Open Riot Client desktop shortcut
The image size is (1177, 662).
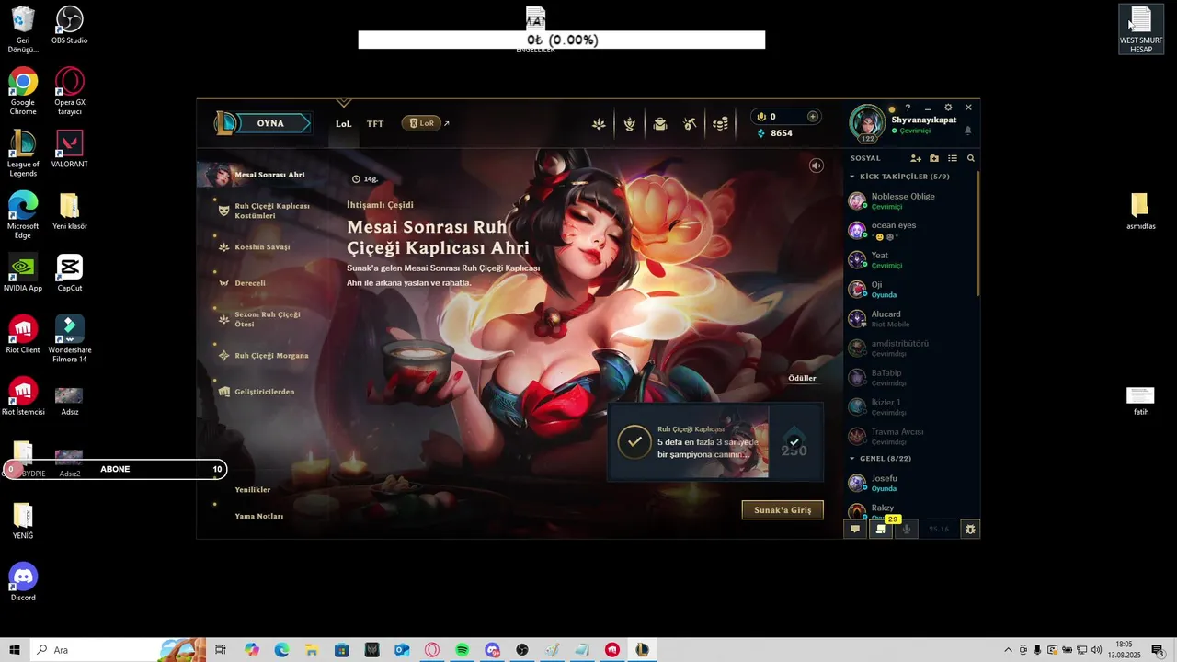pyautogui.click(x=23, y=336)
